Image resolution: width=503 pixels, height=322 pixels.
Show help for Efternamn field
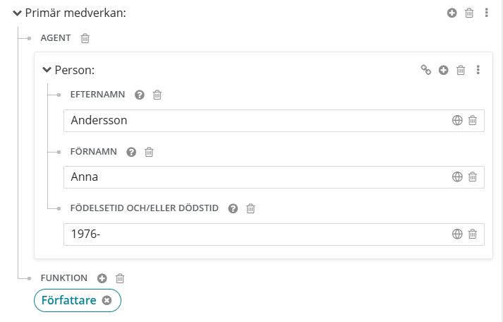coord(140,95)
